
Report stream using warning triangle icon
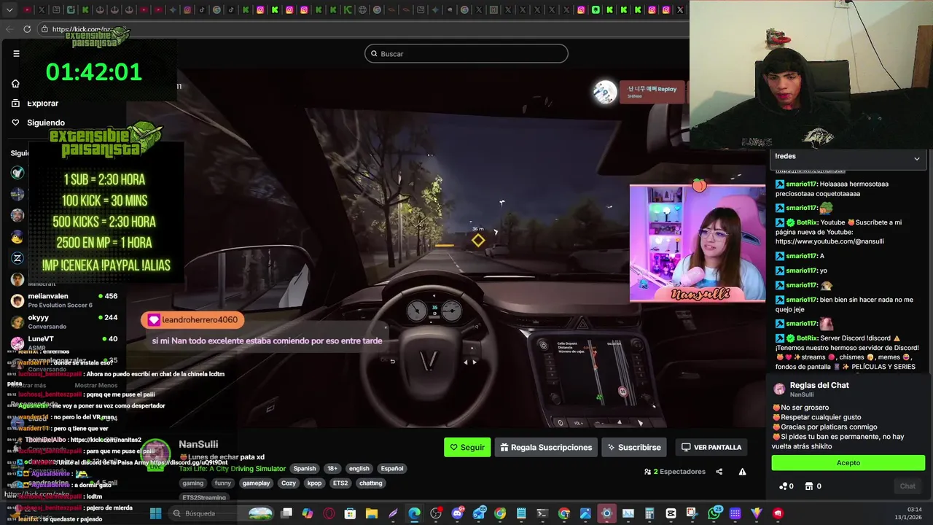pyautogui.click(x=742, y=472)
